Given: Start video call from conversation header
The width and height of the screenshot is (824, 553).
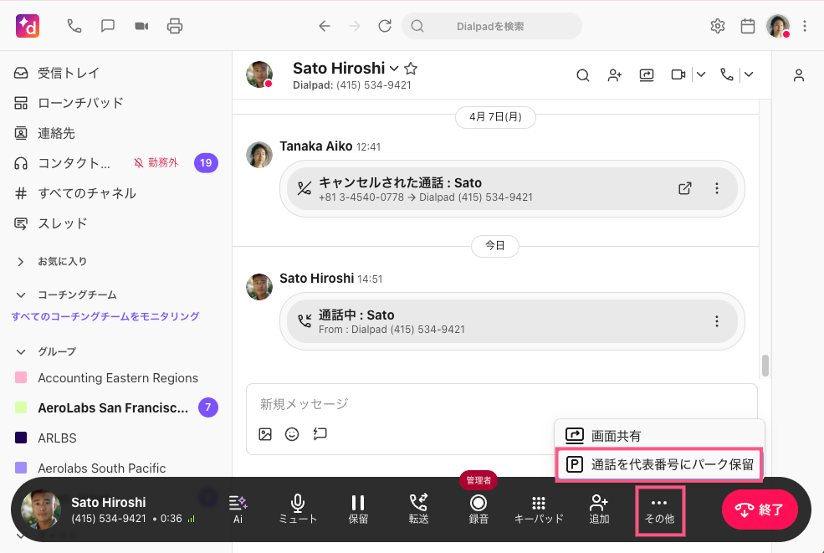Looking at the screenshot, I should pyautogui.click(x=678, y=74).
